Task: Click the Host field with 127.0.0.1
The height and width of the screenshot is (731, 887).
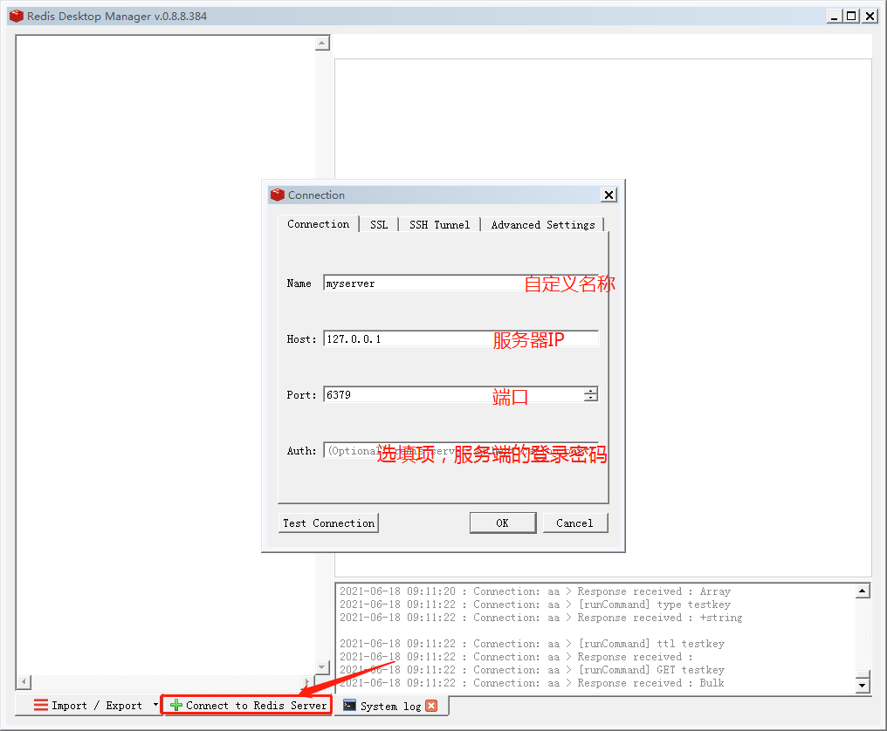Action: click(460, 338)
